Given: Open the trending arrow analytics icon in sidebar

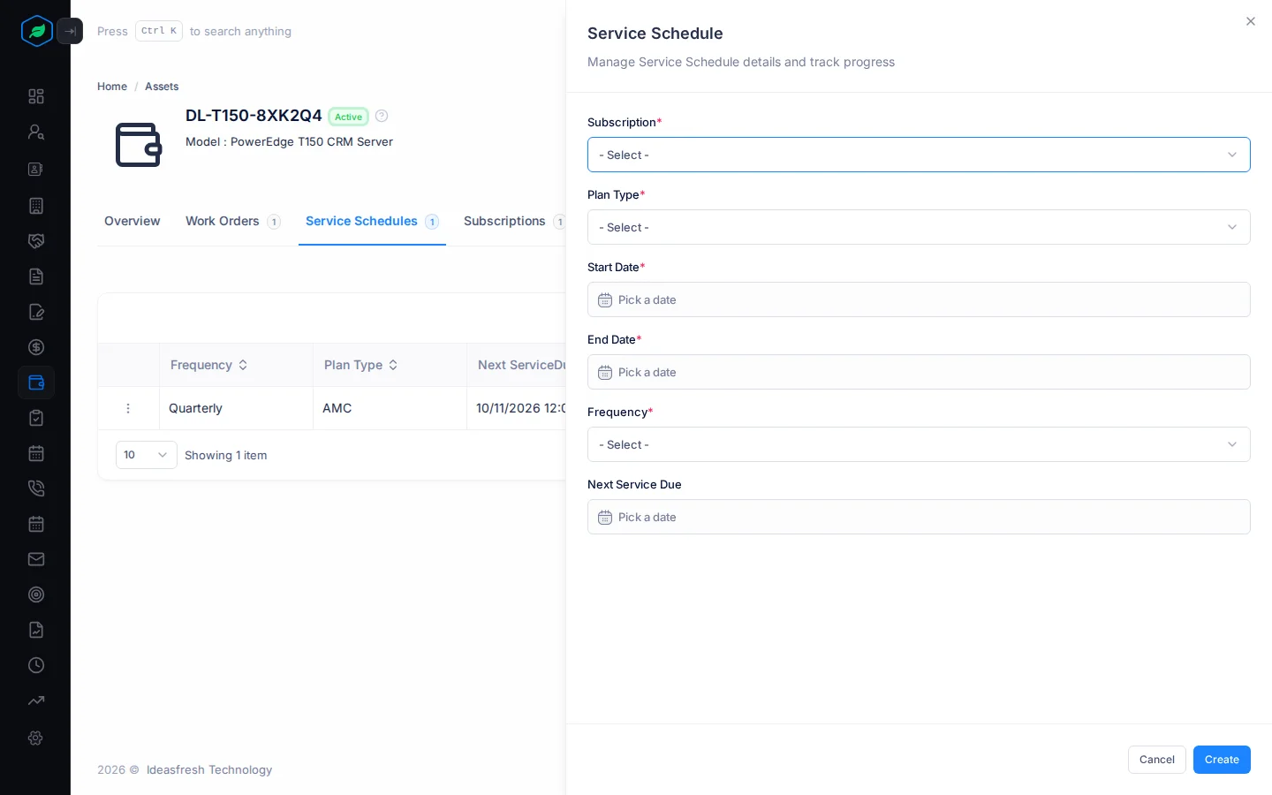Looking at the screenshot, I should [36, 700].
